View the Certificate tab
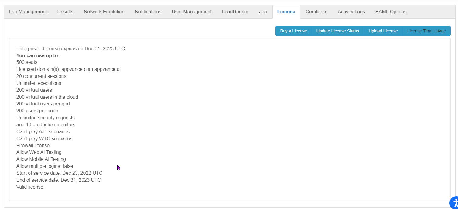The image size is (458, 209). coord(316,12)
